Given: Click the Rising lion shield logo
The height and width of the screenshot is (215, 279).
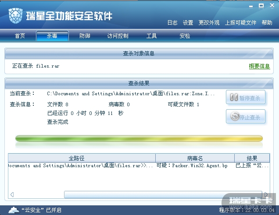Looking at the screenshot, I should [x=15, y=16].
